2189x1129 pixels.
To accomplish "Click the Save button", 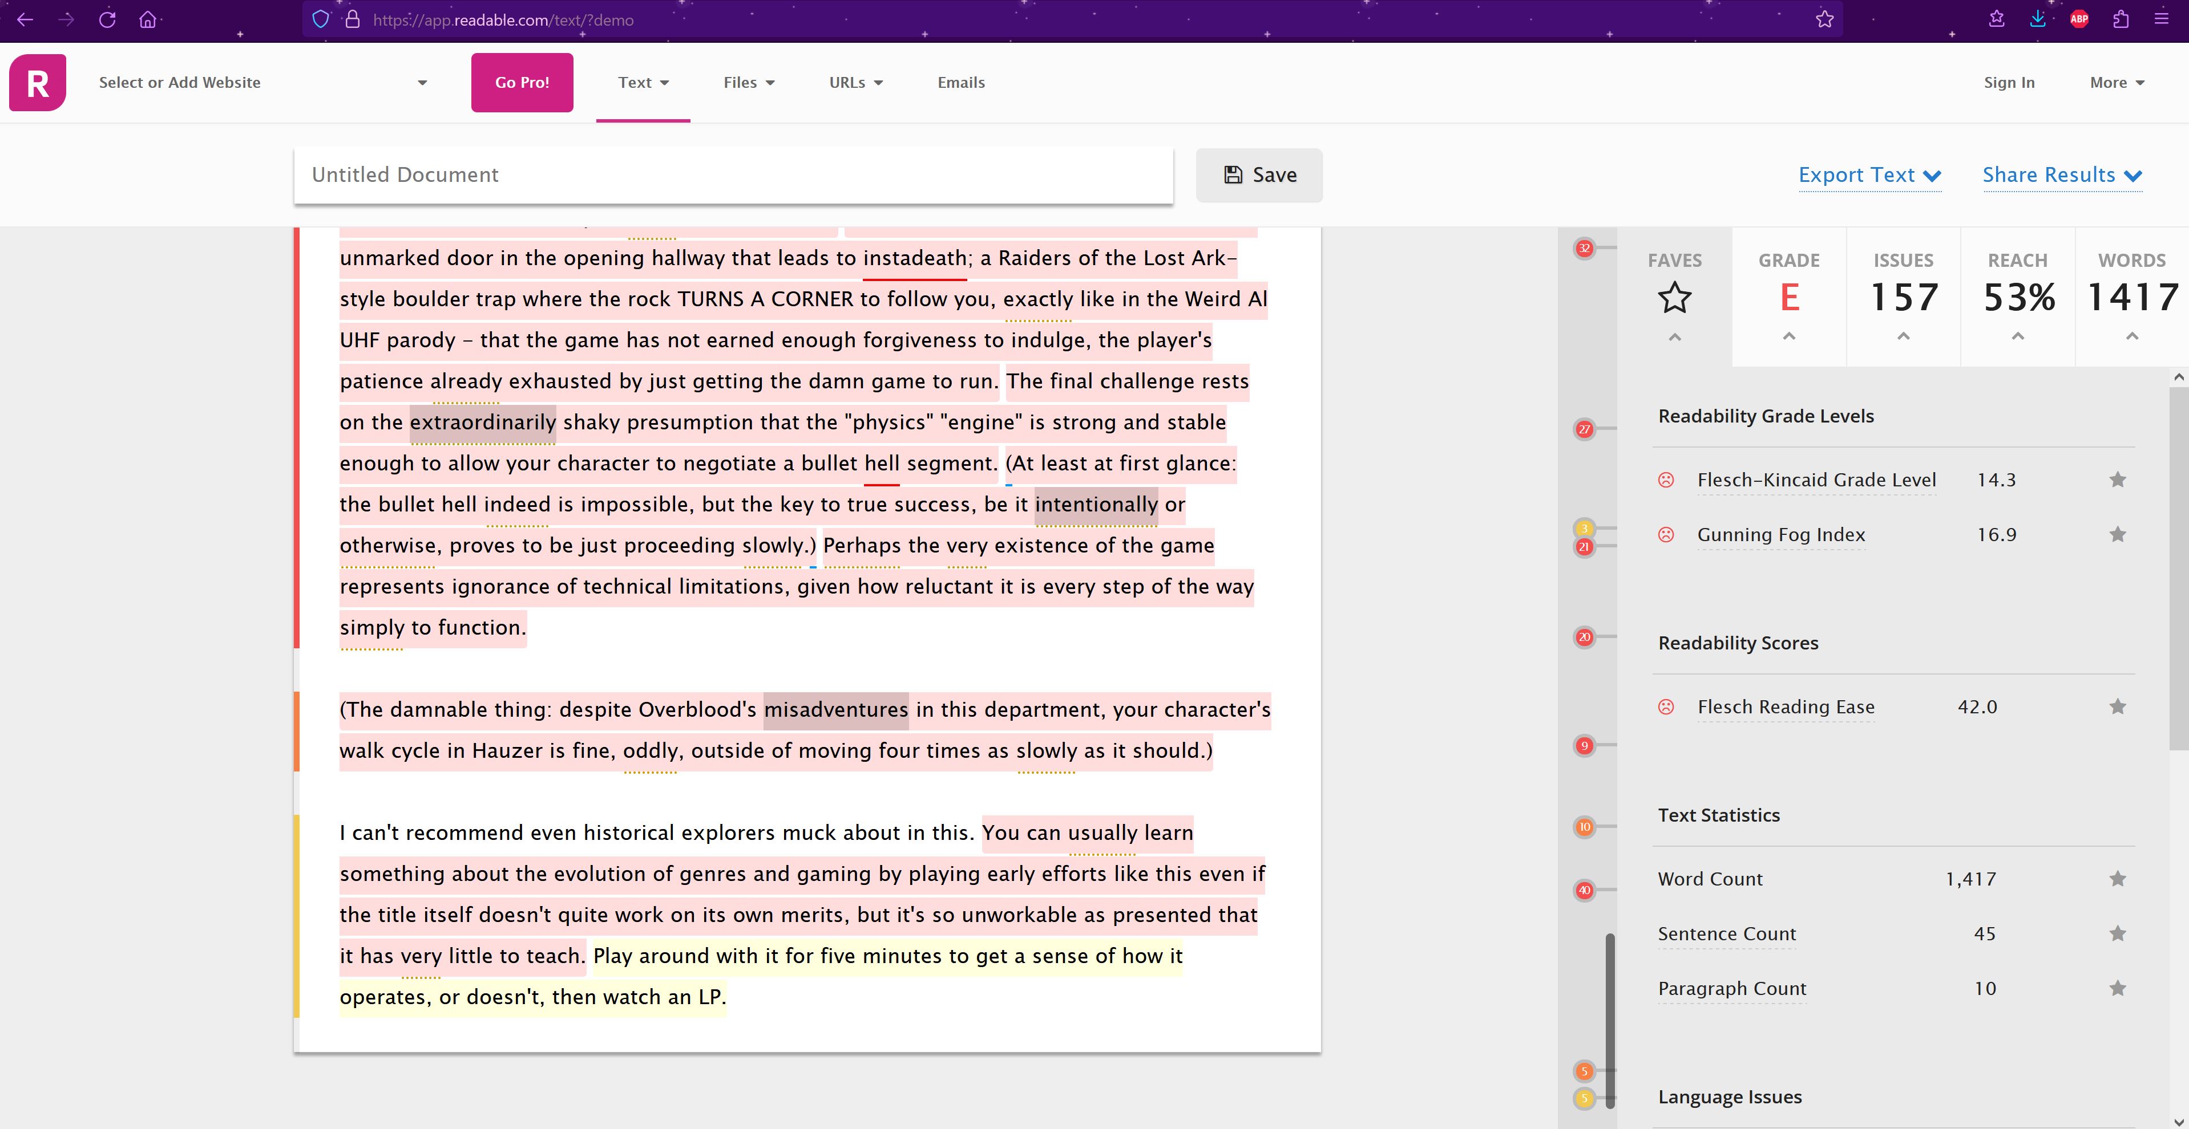I will tap(1258, 175).
